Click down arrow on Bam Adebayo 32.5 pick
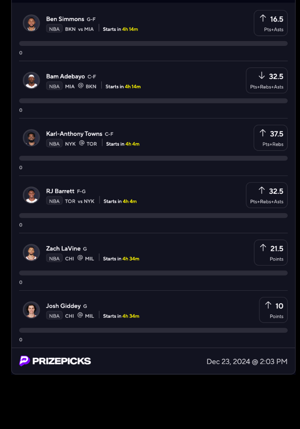300x429 pixels. click(262, 76)
